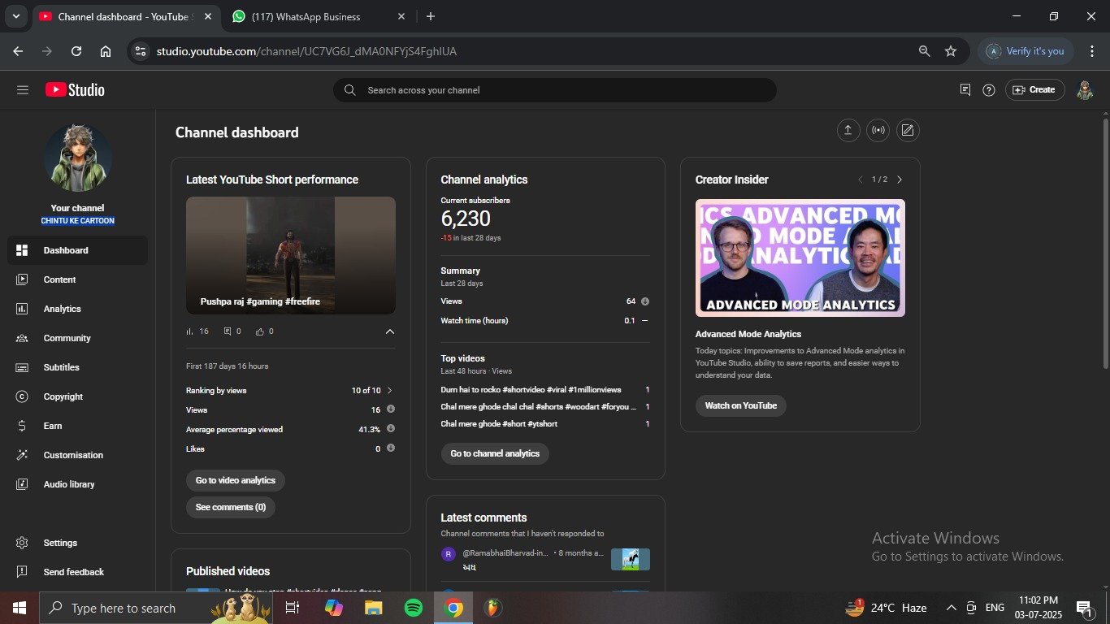The image size is (1110, 624).
Task: Show hidden system tray icons
Action: (x=951, y=608)
